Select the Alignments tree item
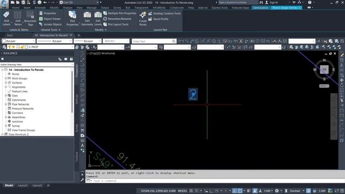This screenshot has height=194, width=345. coord(19,87)
